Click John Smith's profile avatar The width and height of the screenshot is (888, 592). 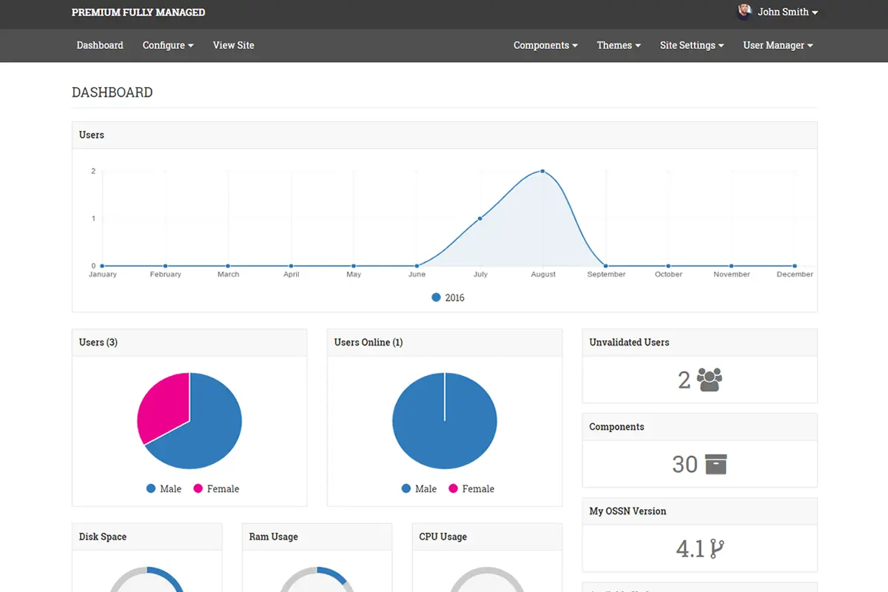tap(744, 11)
